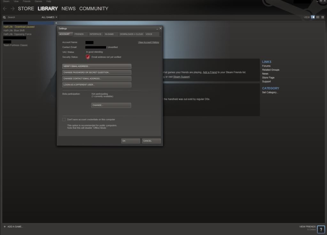Viewport: 327px width, 235px height.
Task: Open the Related Groups link
Action: 271,70
